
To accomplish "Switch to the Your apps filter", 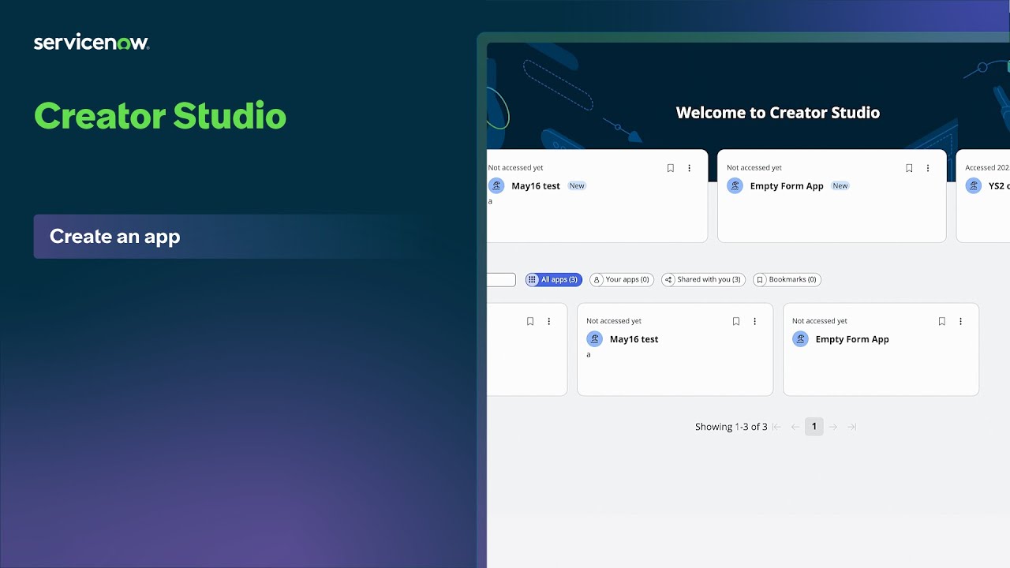I will (622, 279).
